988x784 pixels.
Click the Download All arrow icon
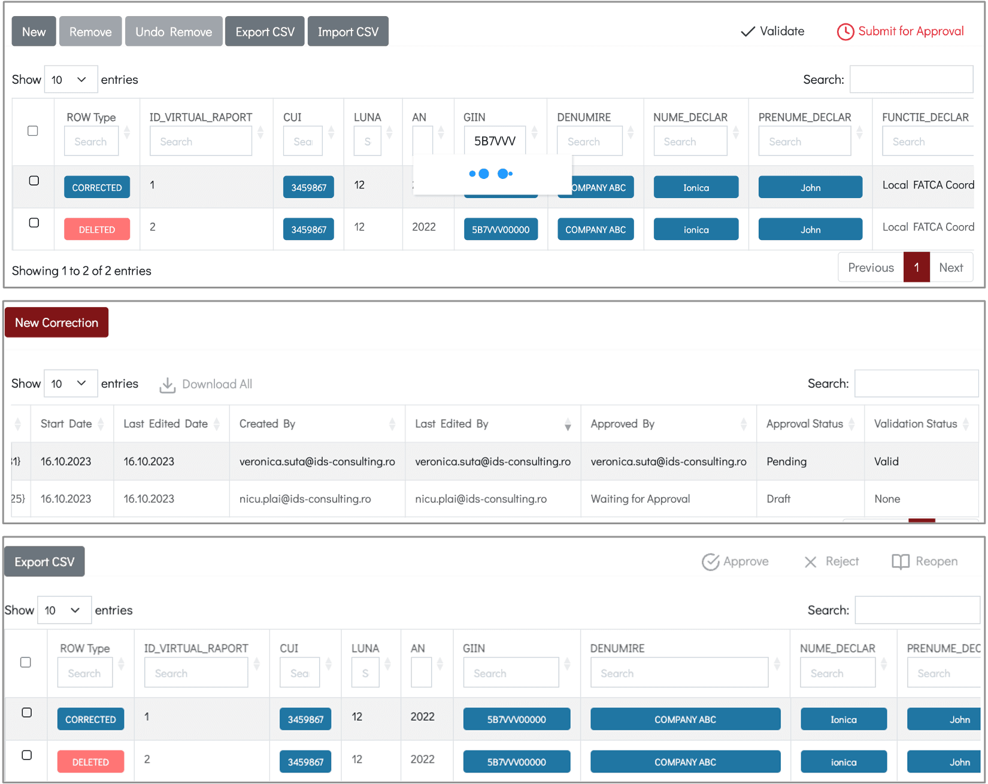tap(168, 385)
